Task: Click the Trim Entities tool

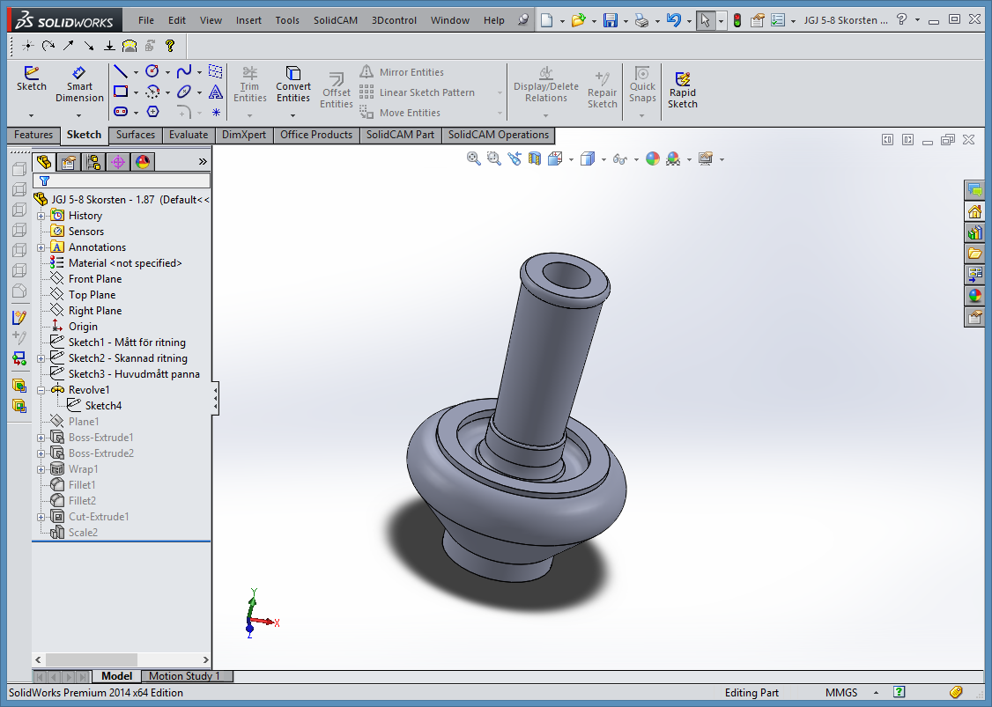Action: tap(250, 85)
